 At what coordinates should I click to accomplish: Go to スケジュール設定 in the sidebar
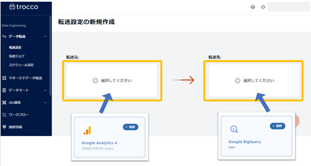21,65
